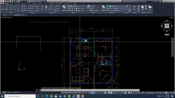Click the Undo button in quick access toolbar

(21, 2)
